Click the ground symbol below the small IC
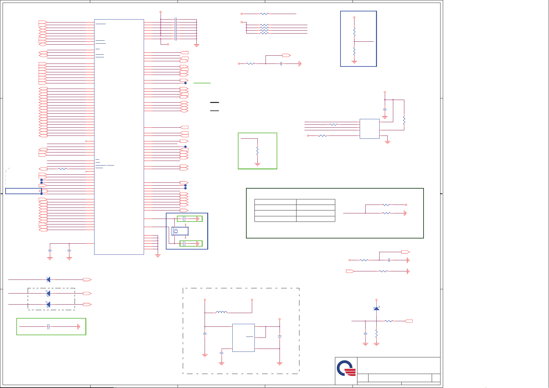Image resolution: width=549 pixels, height=388 pixels. (388, 142)
